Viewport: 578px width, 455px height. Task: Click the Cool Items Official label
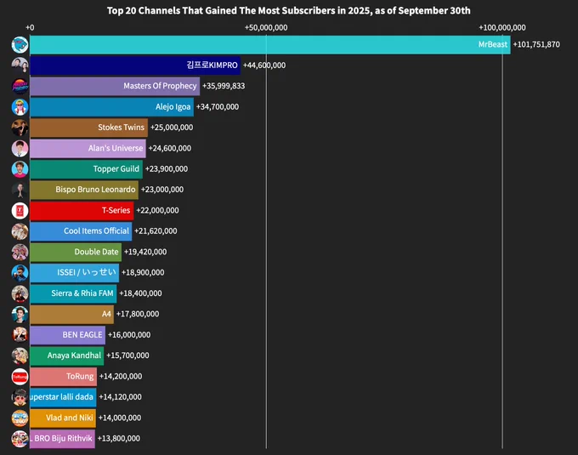click(x=97, y=231)
